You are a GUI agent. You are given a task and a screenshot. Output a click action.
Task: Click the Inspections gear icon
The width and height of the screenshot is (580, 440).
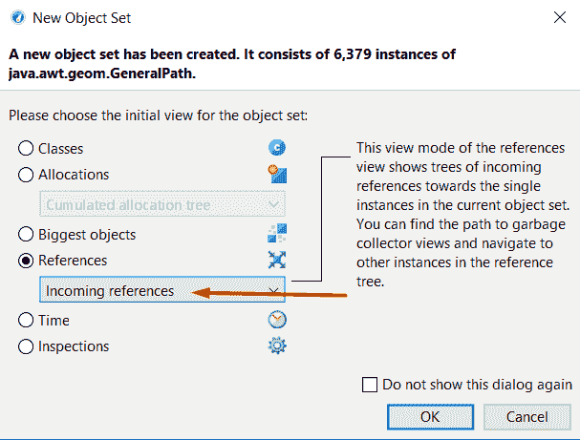pos(277,346)
